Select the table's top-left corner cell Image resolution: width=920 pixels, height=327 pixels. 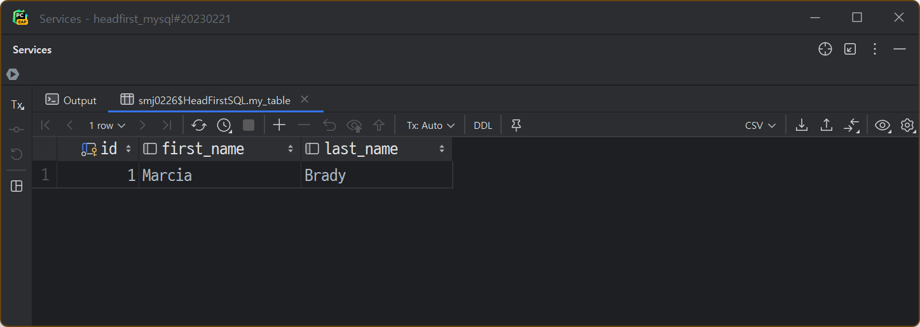click(45, 149)
